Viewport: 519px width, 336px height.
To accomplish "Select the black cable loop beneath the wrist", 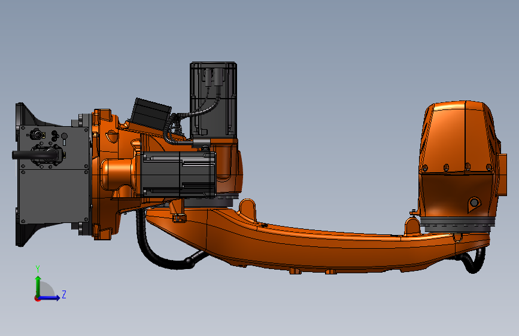I will [x=472, y=259].
